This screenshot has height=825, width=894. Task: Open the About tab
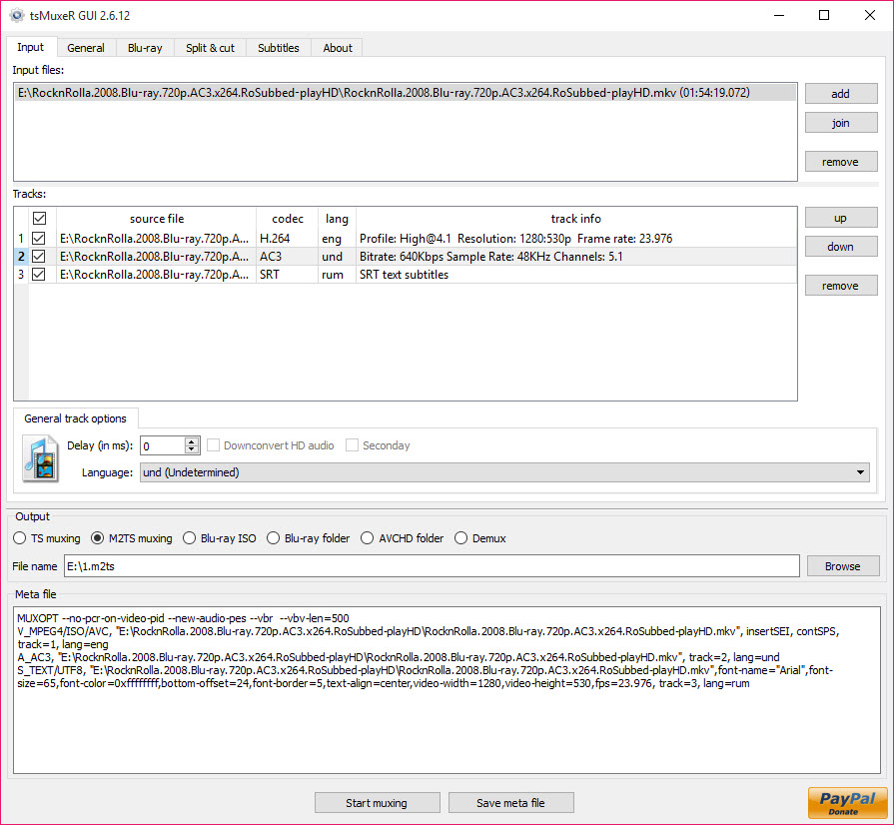point(338,48)
